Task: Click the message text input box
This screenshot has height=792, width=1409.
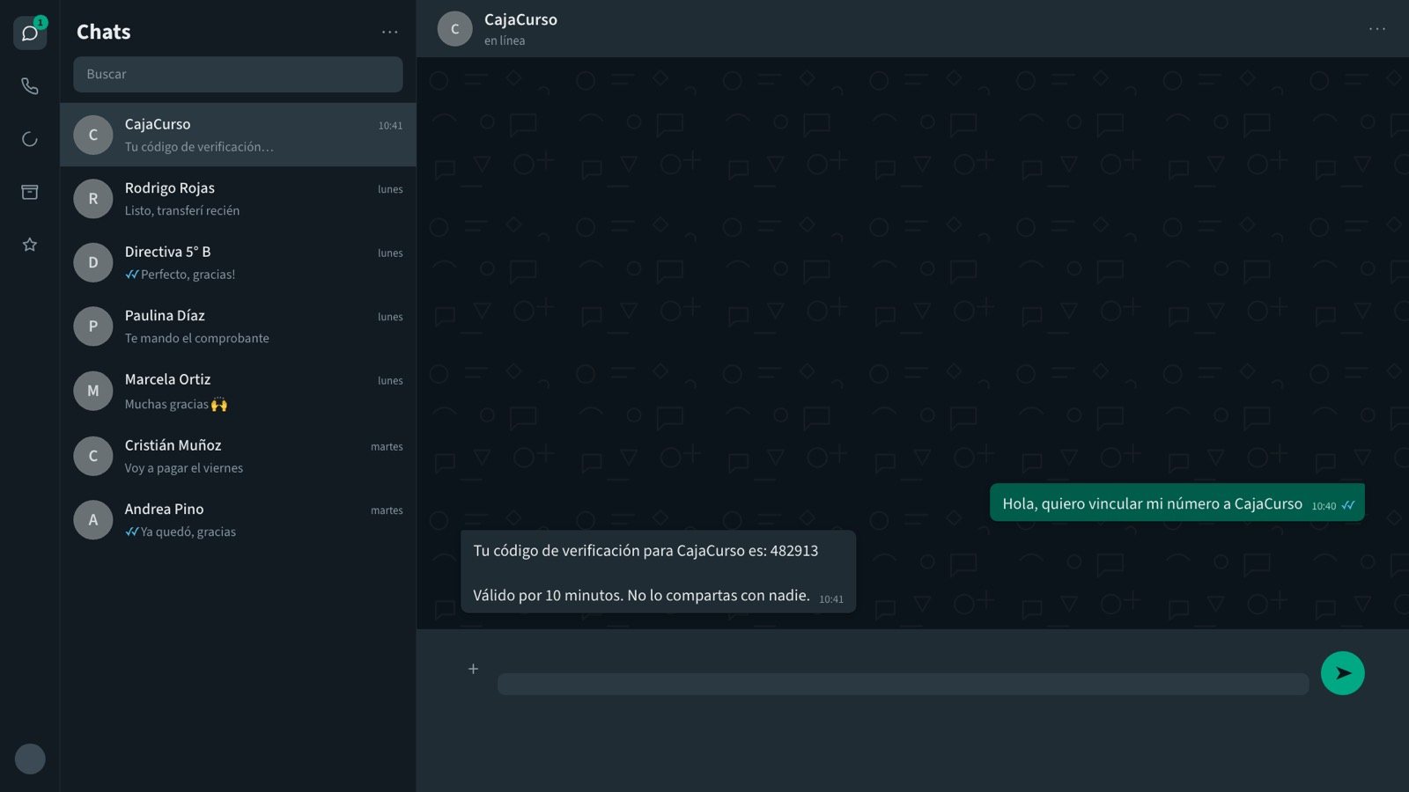Action: [903, 684]
